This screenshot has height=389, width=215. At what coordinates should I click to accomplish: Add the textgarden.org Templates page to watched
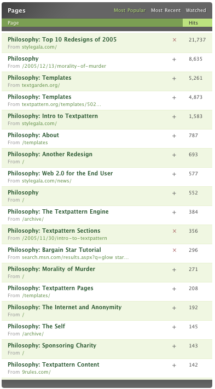pos(174,78)
